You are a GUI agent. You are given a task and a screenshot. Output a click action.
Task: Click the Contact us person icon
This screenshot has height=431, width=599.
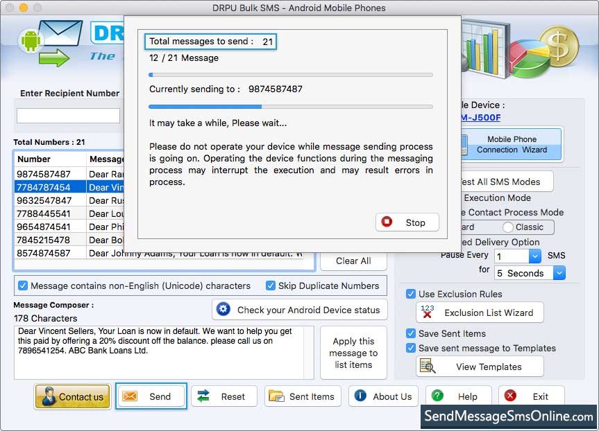(49, 396)
